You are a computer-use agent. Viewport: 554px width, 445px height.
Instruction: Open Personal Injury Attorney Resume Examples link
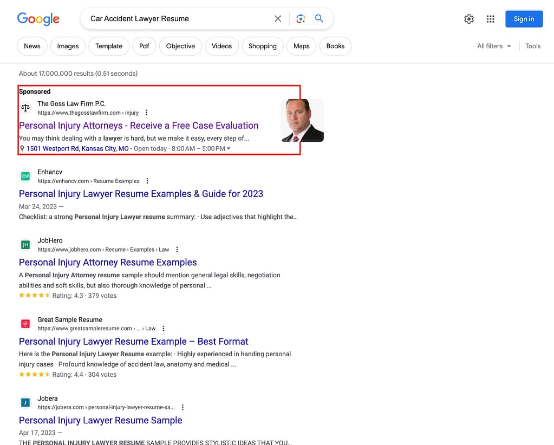click(108, 263)
